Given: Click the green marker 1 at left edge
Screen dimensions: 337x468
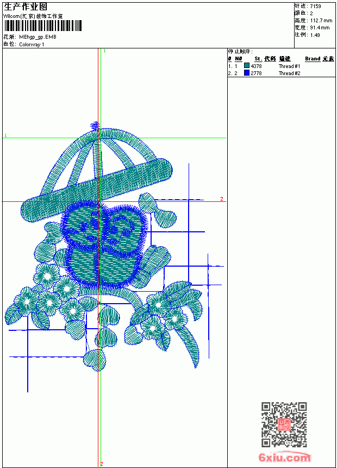Looking at the screenshot, I should [5, 136].
